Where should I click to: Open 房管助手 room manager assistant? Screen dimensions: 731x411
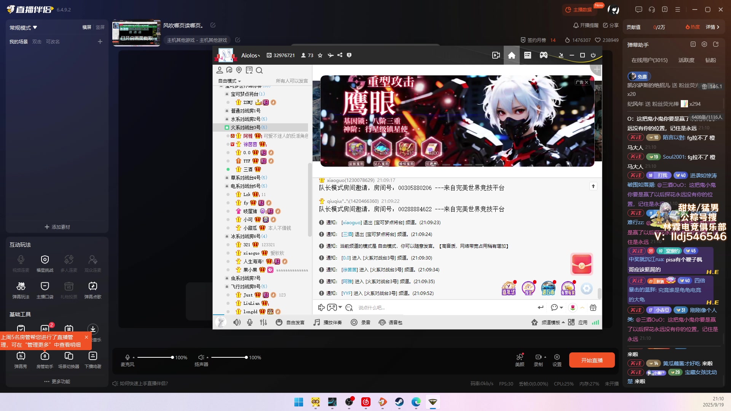45,360
